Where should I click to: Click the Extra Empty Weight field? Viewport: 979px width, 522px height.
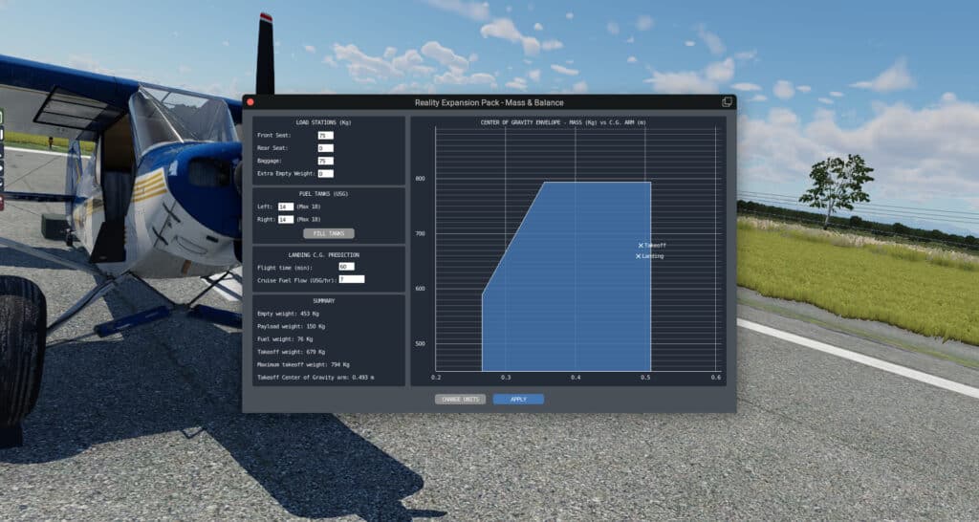(325, 174)
